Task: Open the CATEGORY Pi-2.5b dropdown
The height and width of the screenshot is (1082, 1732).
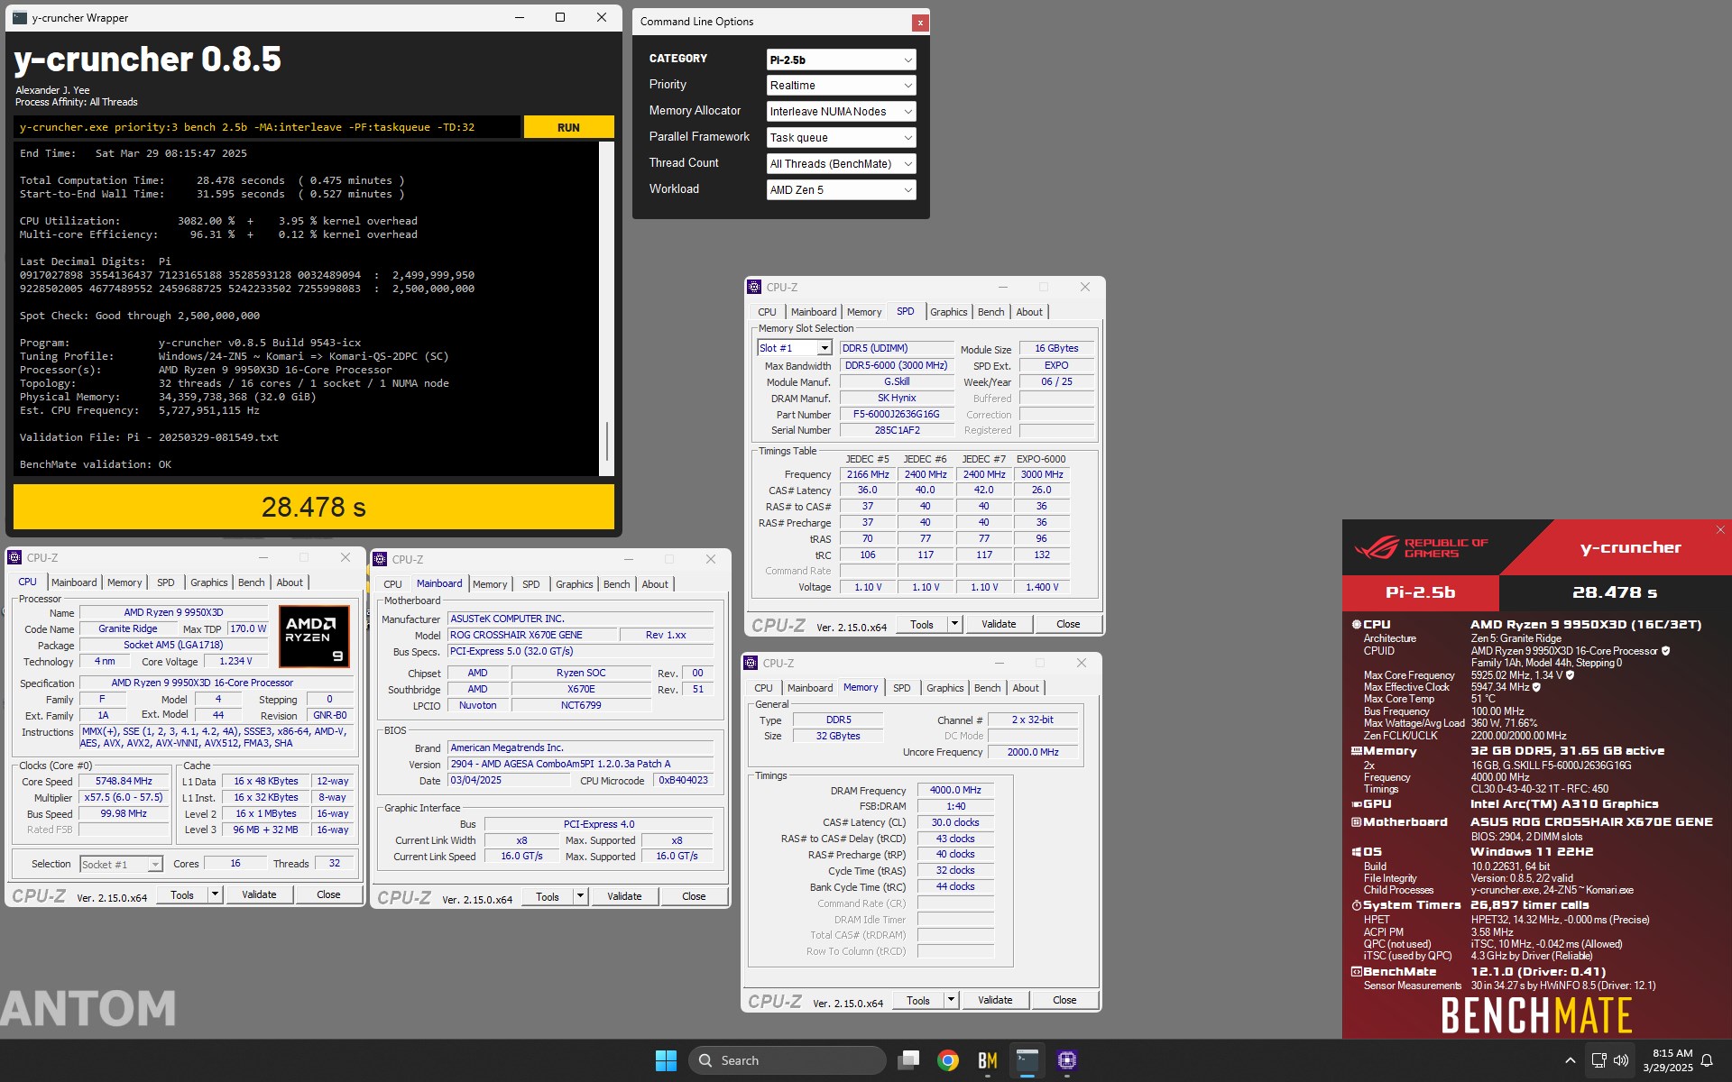Action: pos(841,60)
